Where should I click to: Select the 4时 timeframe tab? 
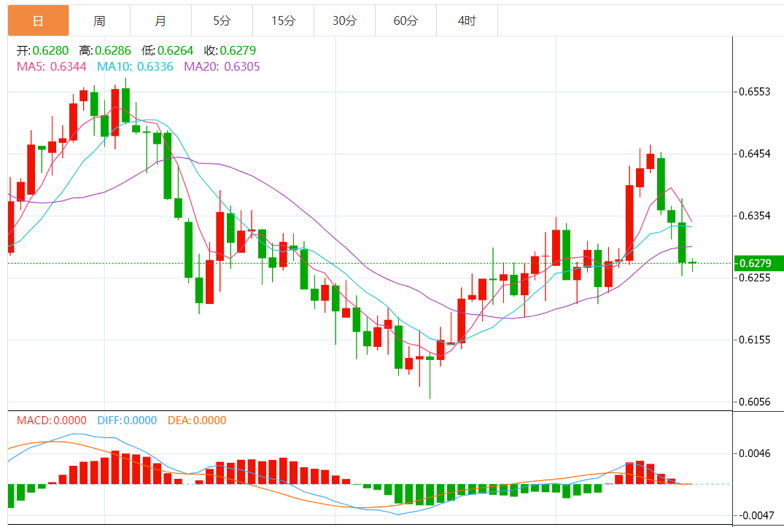[x=467, y=20]
